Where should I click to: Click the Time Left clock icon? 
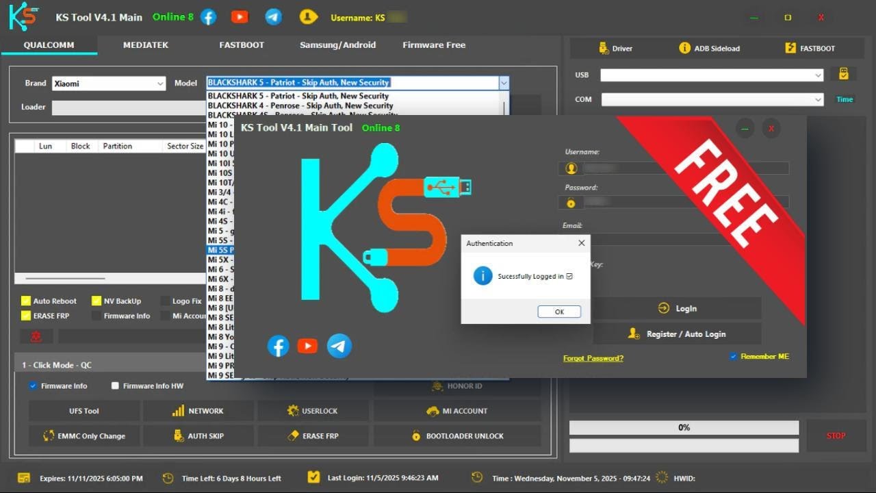tap(168, 478)
